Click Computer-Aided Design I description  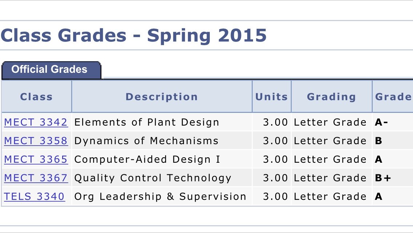(147, 159)
